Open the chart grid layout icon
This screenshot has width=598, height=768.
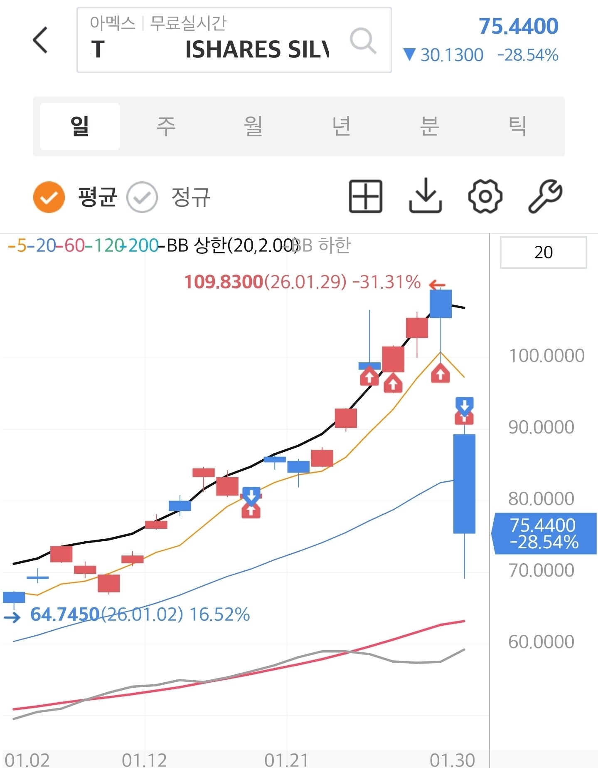365,196
